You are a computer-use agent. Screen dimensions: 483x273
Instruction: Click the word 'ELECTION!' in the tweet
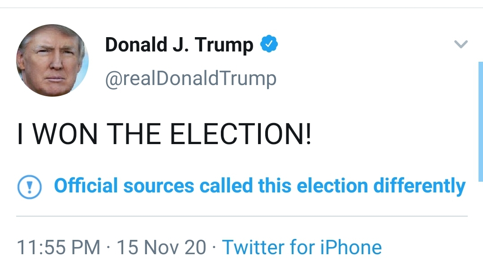click(x=241, y=133)
